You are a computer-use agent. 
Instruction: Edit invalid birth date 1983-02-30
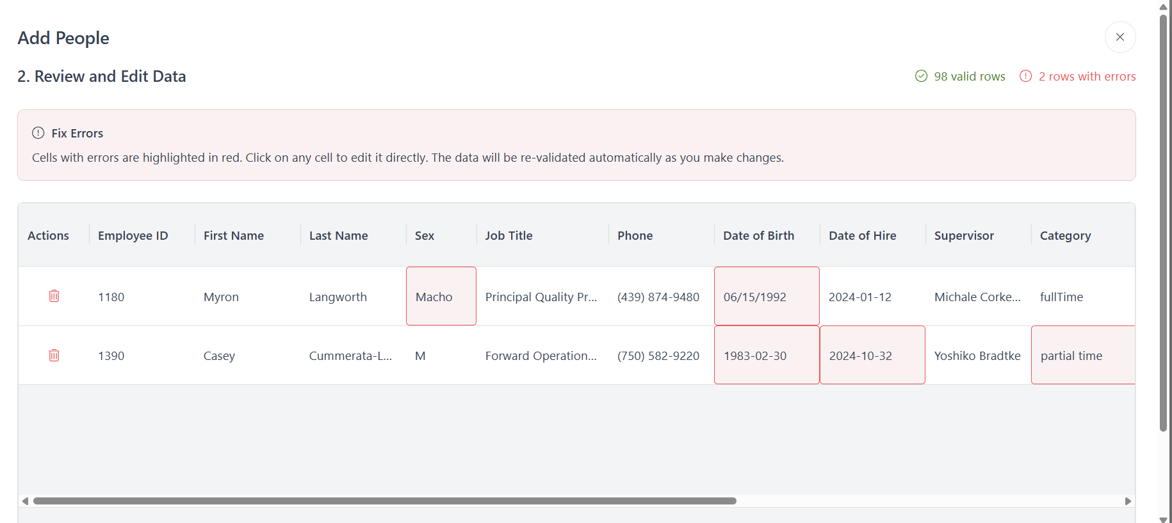766,355
